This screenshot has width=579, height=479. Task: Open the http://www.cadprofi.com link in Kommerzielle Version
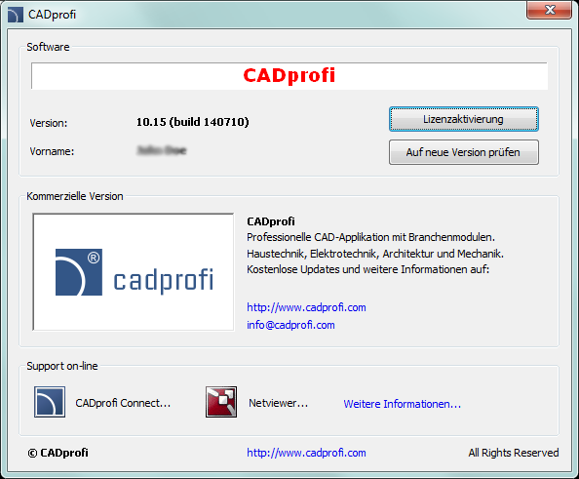pos(306,307)
